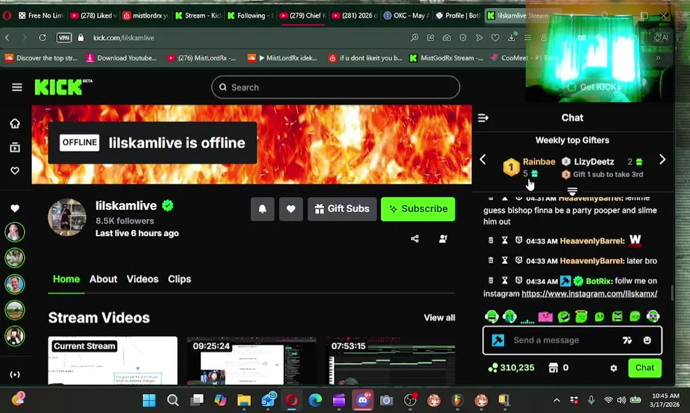The image size is (690, 413).
Task: Click moderator badge icon in chat input
Action: 498,340
